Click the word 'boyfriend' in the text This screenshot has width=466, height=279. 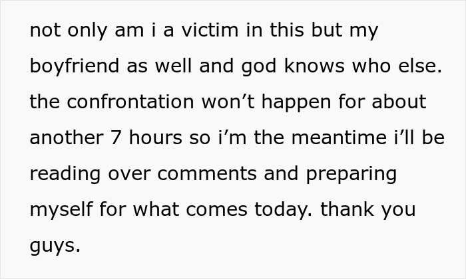tap(75, 66)
